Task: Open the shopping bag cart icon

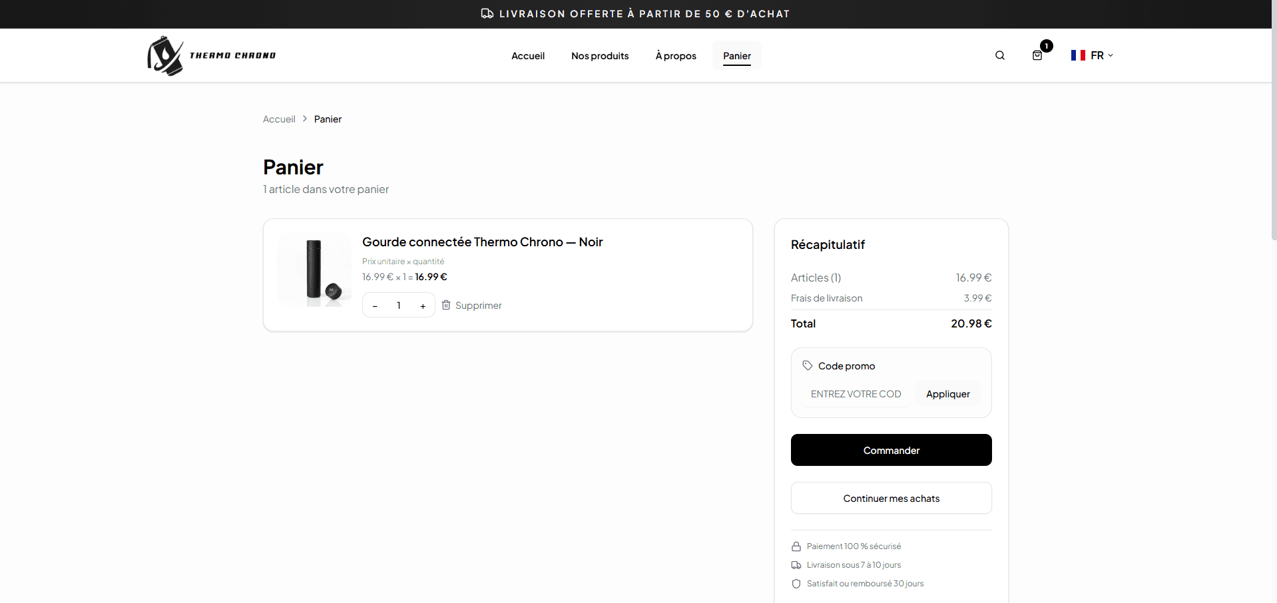Action: click(1037, 56)
